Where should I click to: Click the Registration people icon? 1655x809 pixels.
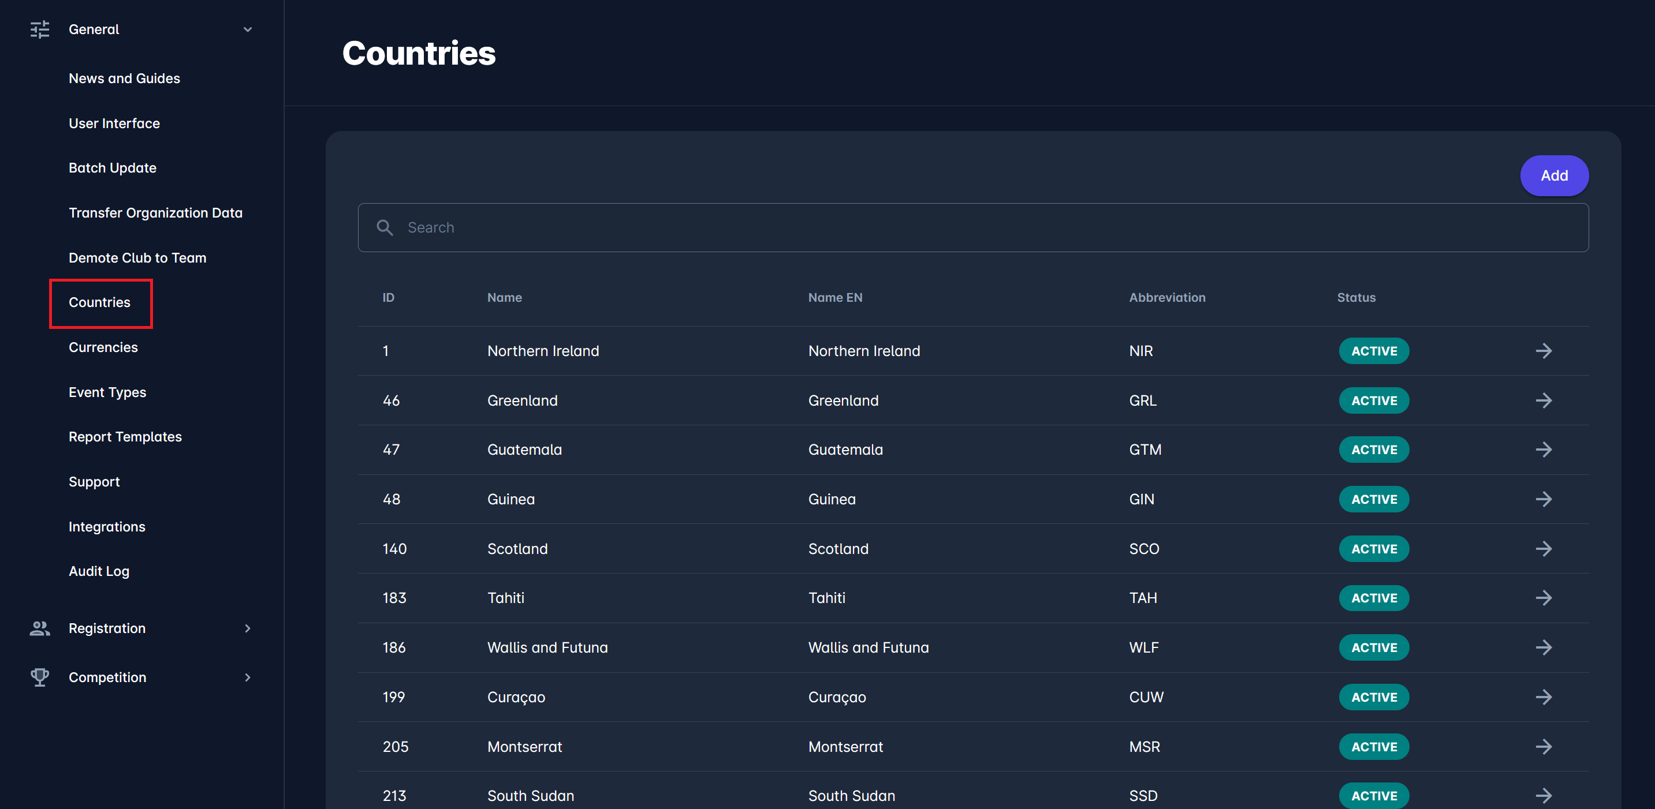tap(40, 628)
